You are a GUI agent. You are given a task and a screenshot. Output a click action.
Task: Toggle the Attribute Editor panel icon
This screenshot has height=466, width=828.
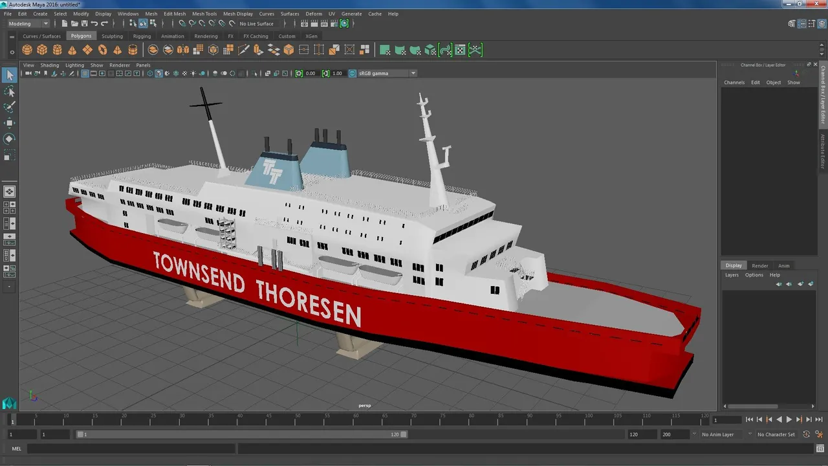coord(802,23)
